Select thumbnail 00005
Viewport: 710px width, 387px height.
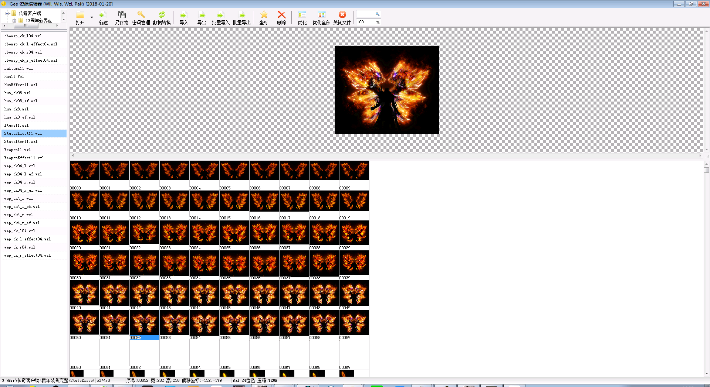point(234,175)
